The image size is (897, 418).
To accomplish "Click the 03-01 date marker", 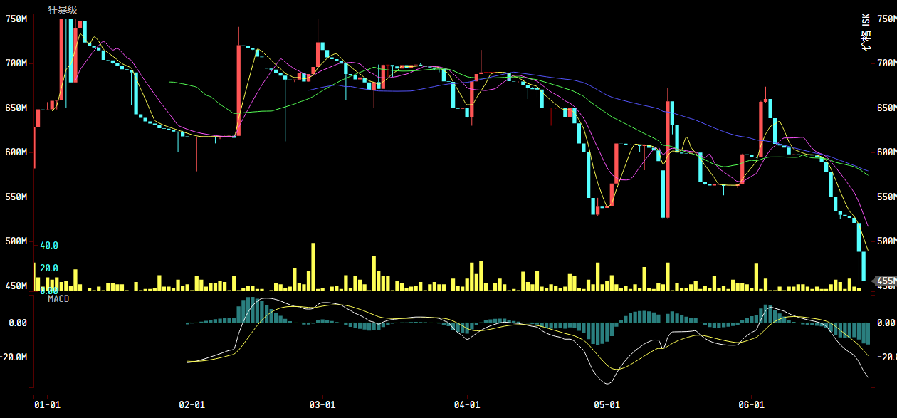I will (x=322, y=404).
